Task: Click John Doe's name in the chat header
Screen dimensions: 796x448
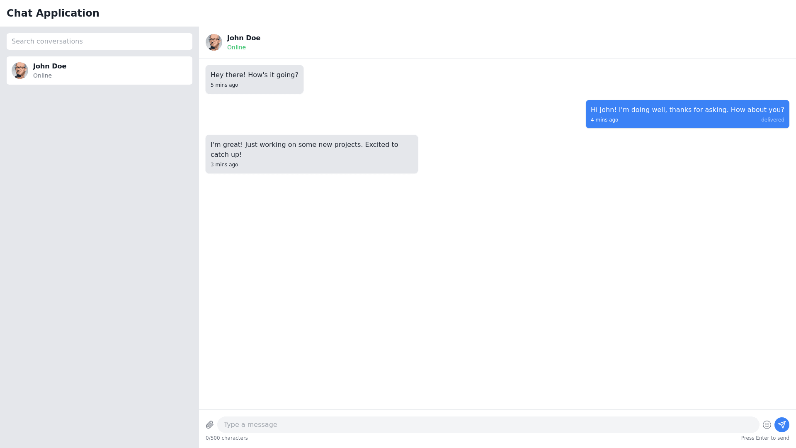Action: tap(244, 38)
